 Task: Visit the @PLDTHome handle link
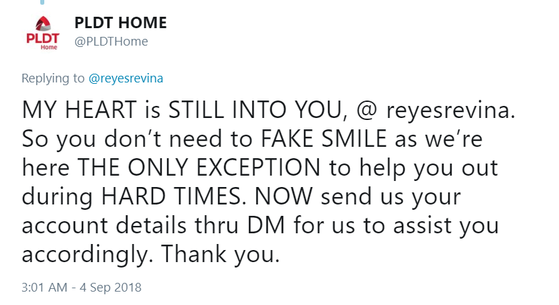tap(111, 42)
